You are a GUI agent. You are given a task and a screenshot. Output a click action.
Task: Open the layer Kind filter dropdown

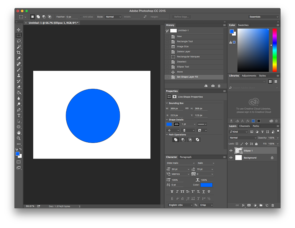pyautogui.click(x=238, y=132)
